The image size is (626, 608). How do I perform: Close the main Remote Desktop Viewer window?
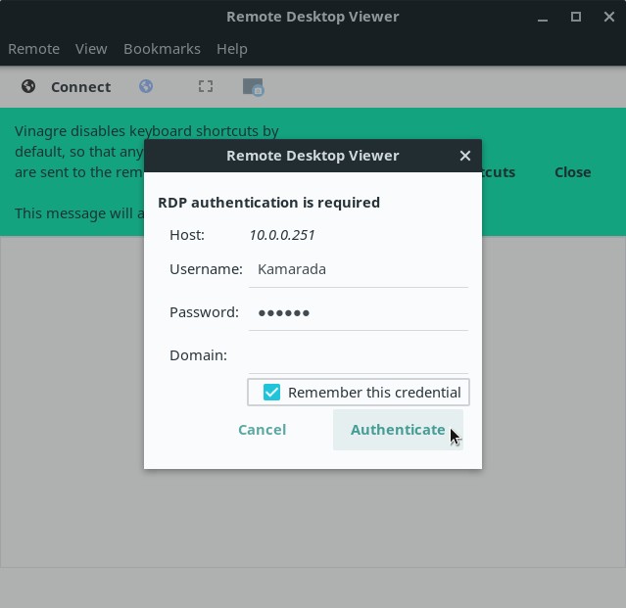[x=608, y=17]
